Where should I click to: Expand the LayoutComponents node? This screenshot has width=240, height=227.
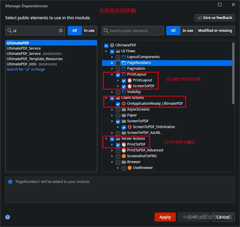coord(112,57)
